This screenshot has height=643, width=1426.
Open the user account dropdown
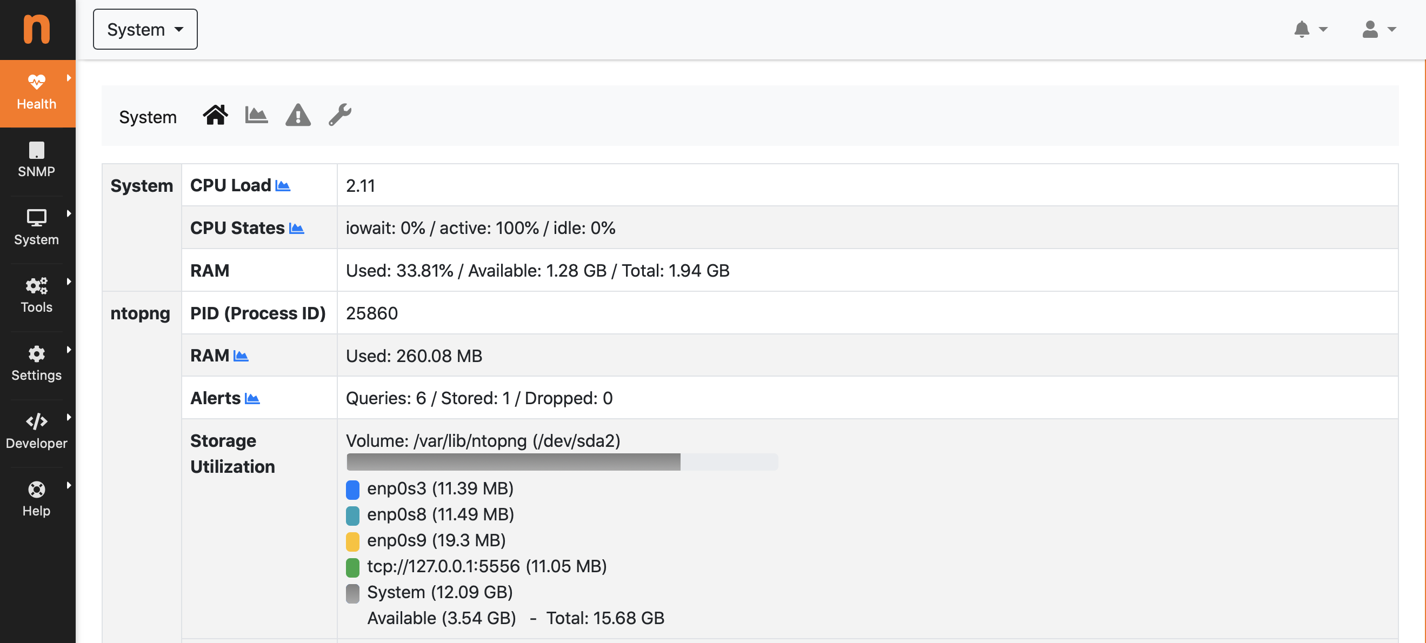[1378, 29]
